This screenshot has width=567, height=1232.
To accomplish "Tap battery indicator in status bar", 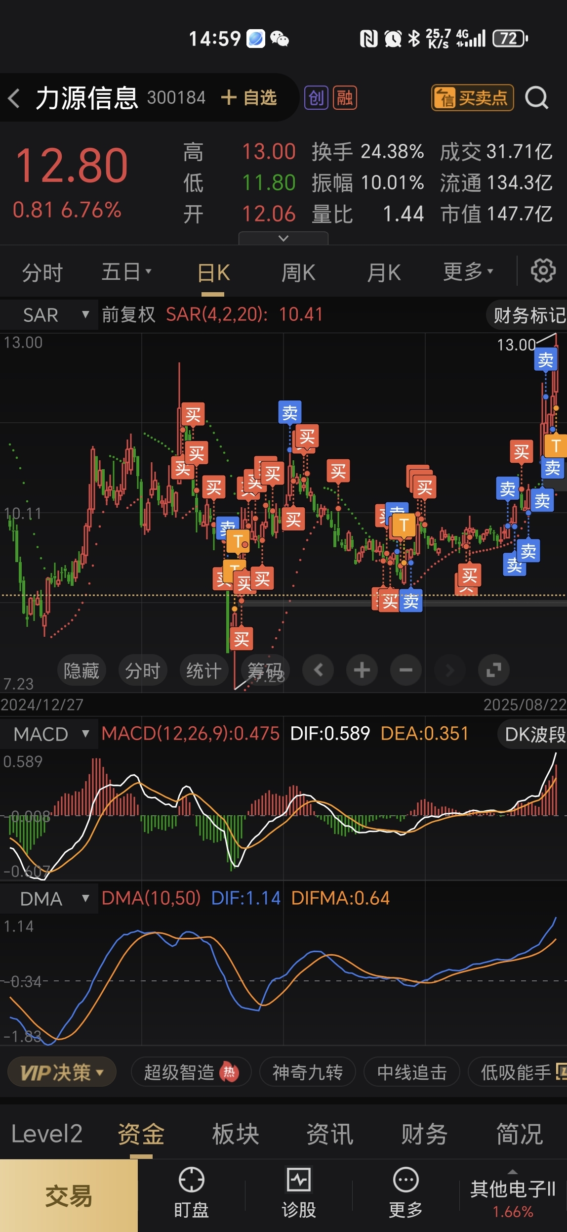I will tap(511, 38).
